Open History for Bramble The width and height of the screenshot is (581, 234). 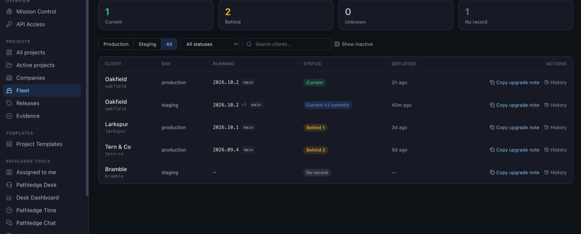point(555,173)
